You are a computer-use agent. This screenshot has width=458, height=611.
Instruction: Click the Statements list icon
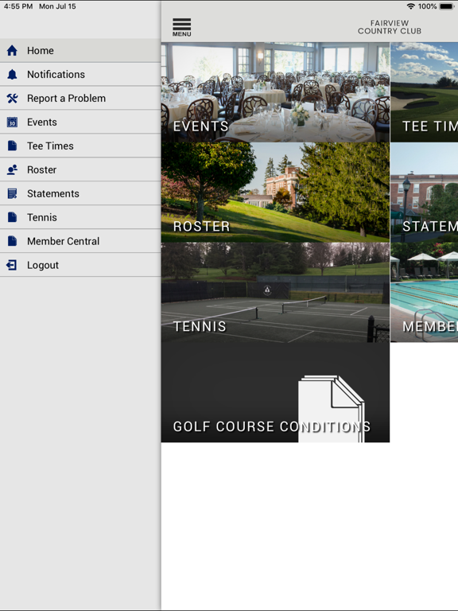click(x=12, y=193)
